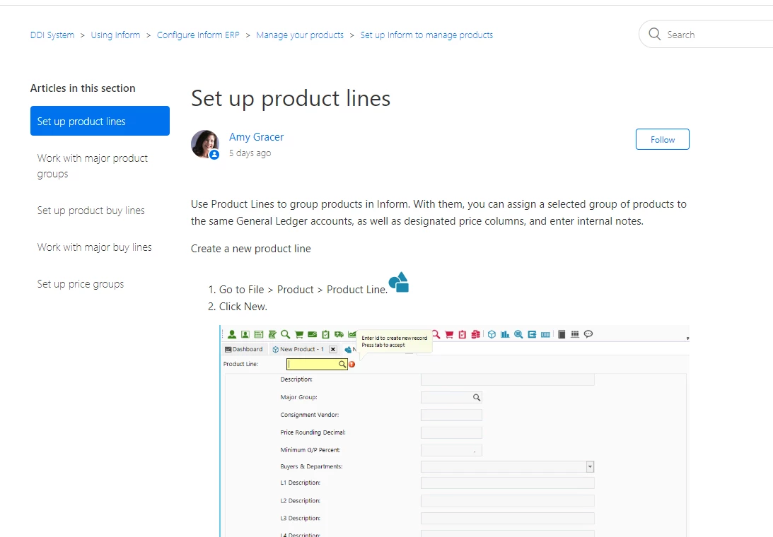
Task: Click the search magnifier icon in header
Action: 655,34
